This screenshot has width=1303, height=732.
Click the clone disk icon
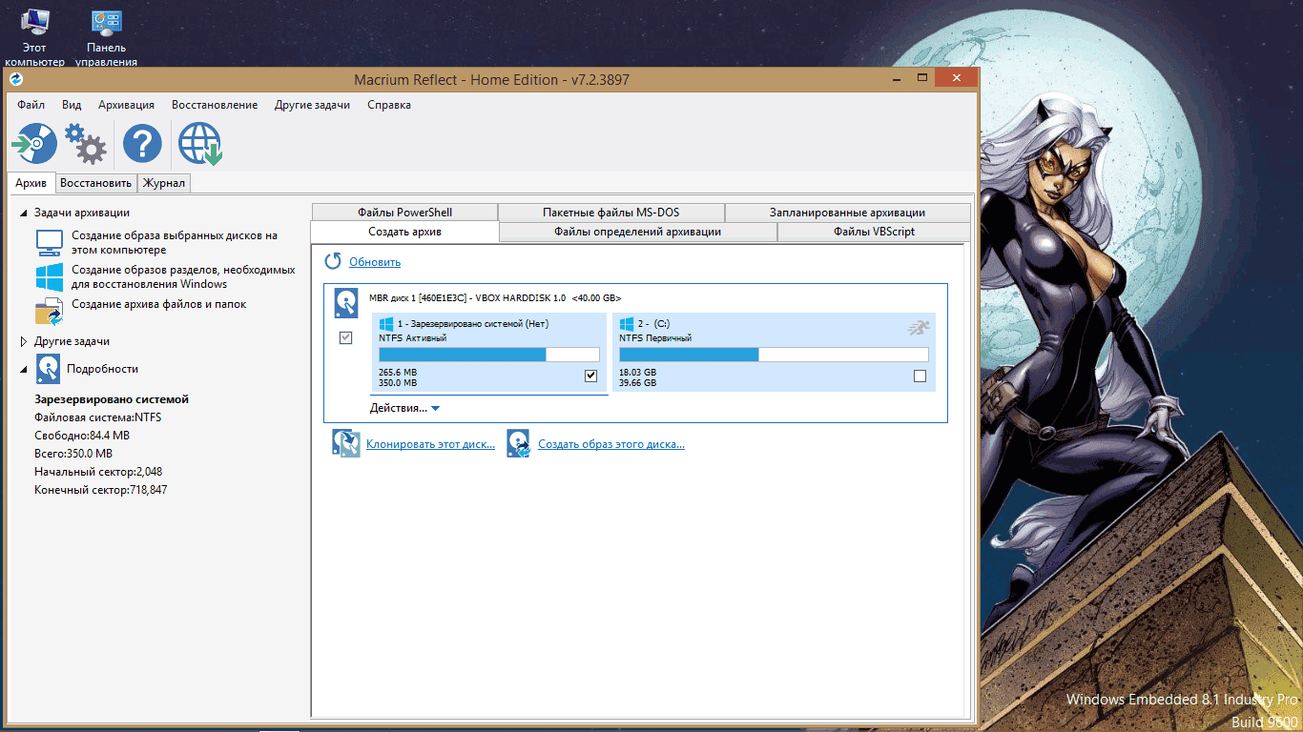coord(345,443)
